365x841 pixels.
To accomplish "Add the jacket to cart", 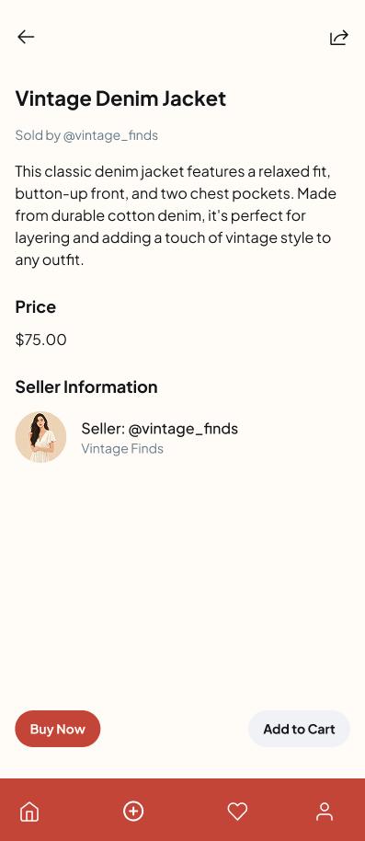I will [x=299, y=729].
